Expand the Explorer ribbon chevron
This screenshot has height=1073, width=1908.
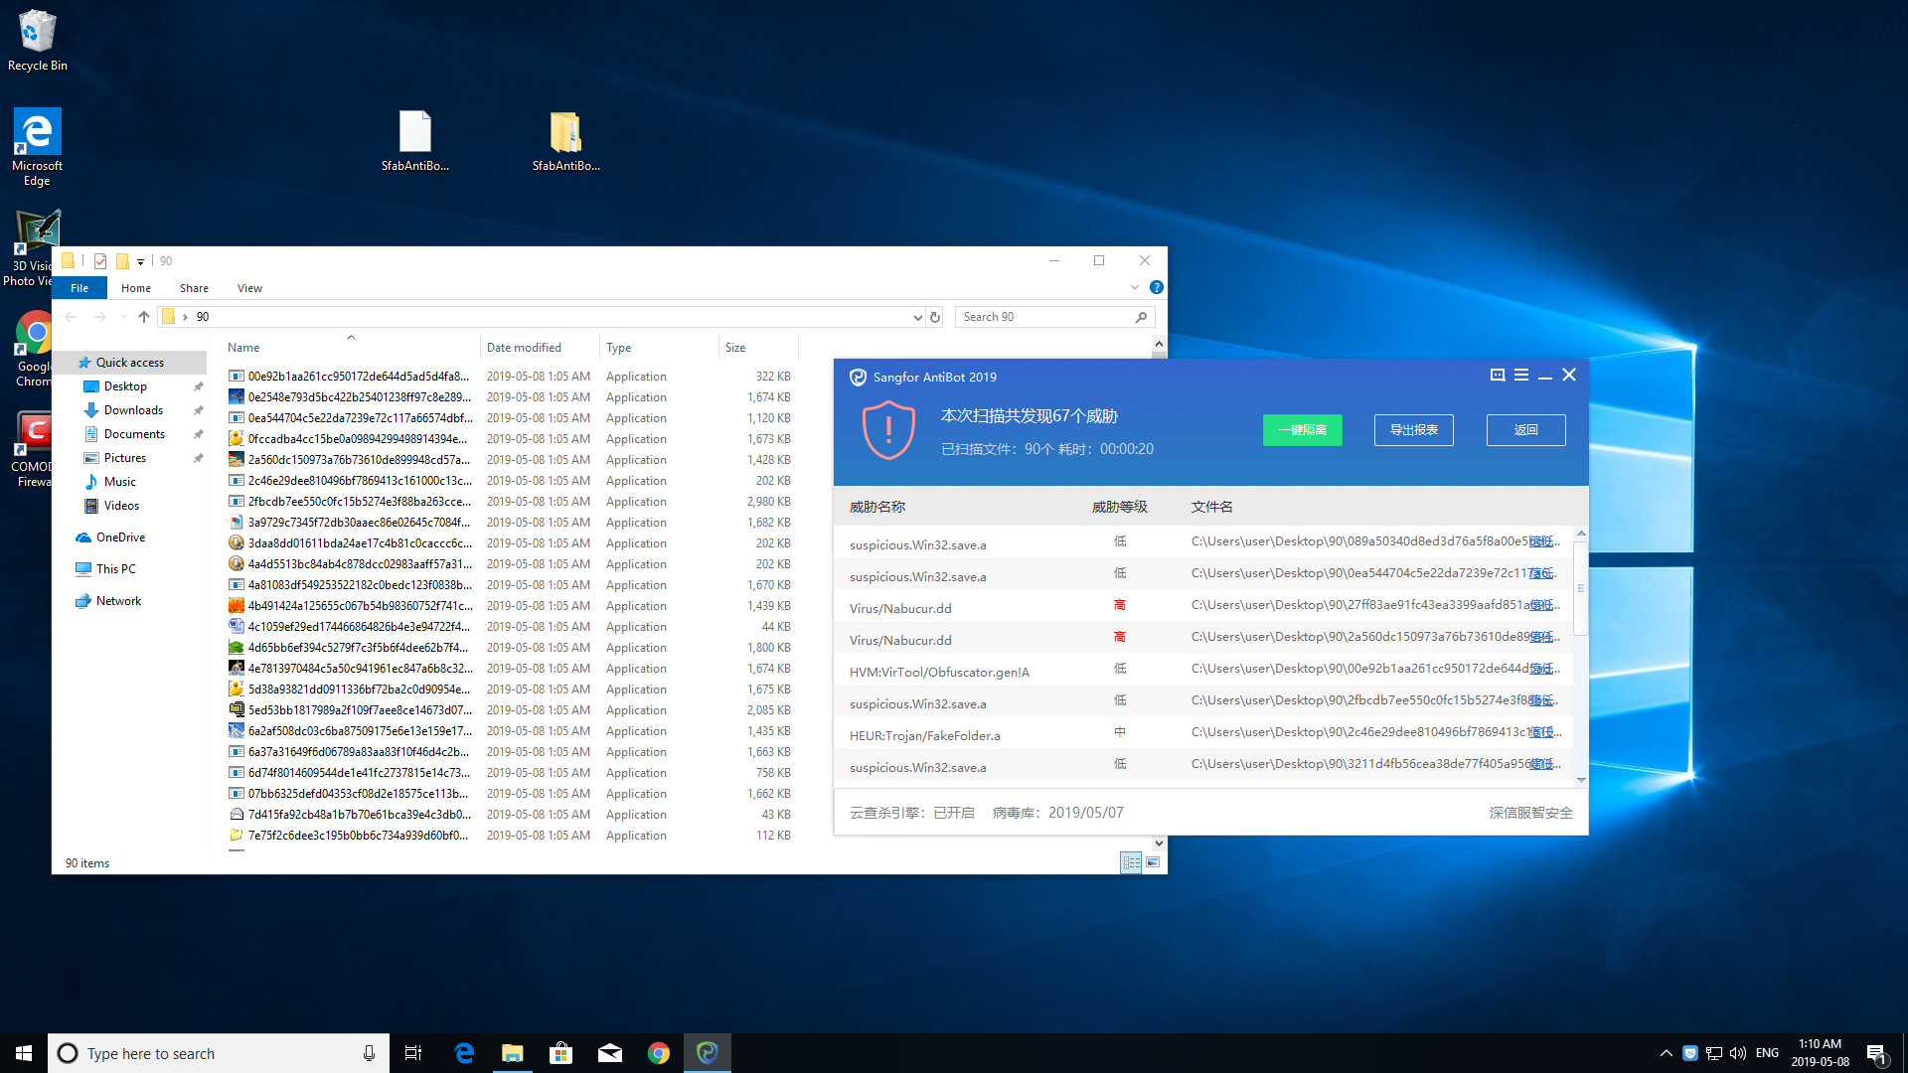tap(1135, 287)
